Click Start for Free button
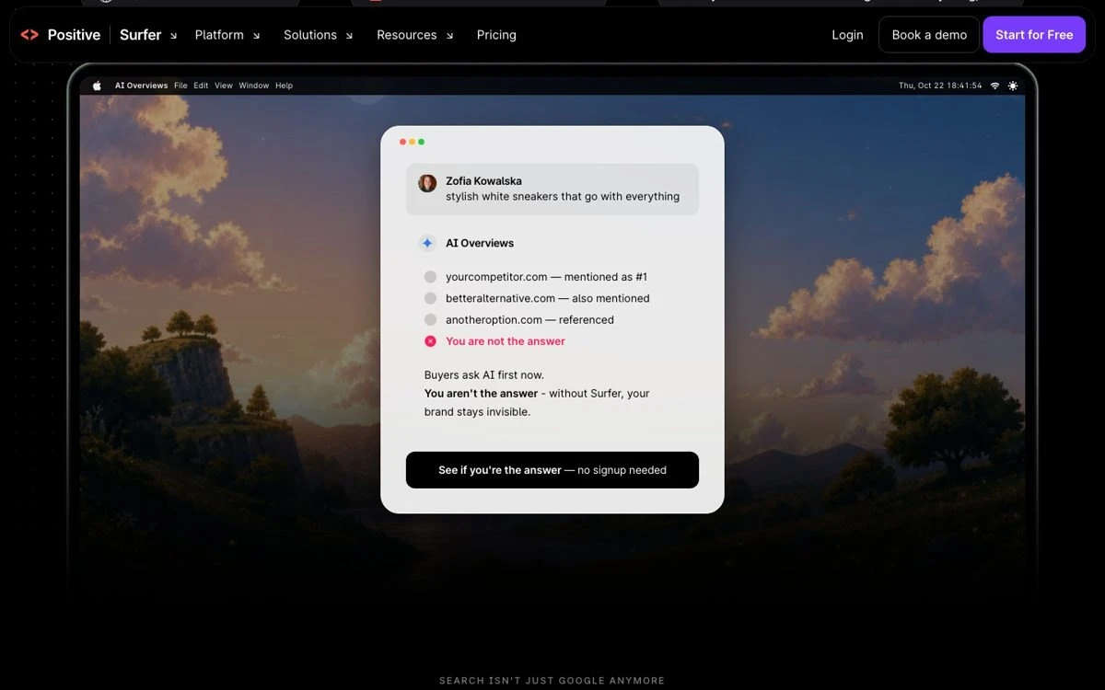1105x690 pixels. 1034,35
